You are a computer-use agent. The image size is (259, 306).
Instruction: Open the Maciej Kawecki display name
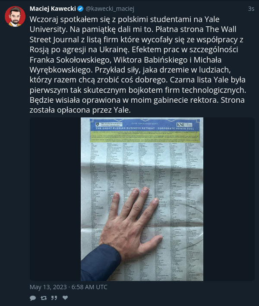coord(53,9)
